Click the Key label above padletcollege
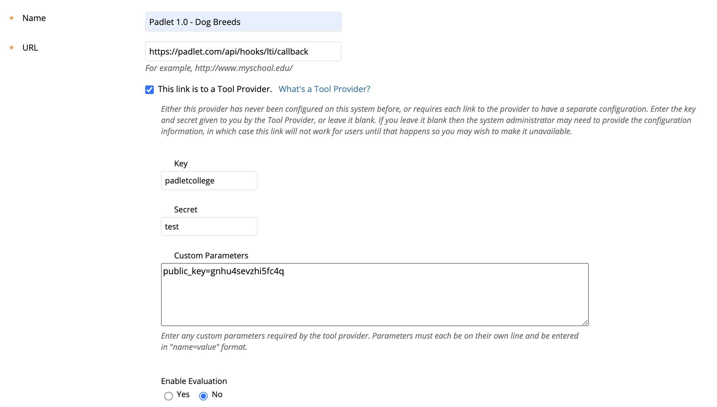Viewport: 717px width, 407px height. point(181,164)
